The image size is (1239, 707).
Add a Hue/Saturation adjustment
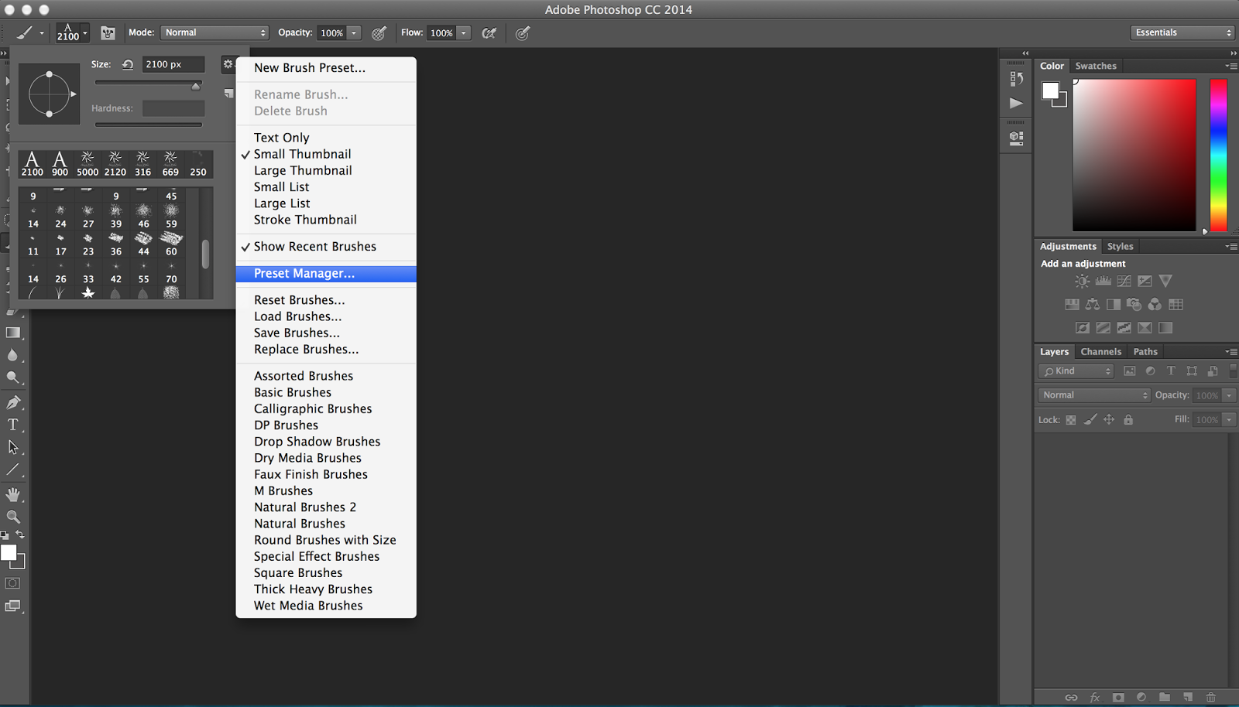coord(1072,304)
